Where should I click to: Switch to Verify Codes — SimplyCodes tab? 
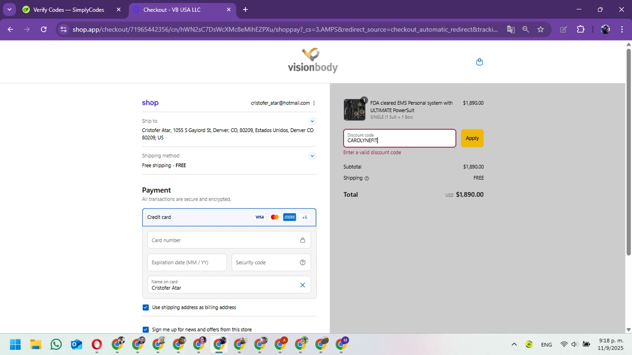pos(68,10)
